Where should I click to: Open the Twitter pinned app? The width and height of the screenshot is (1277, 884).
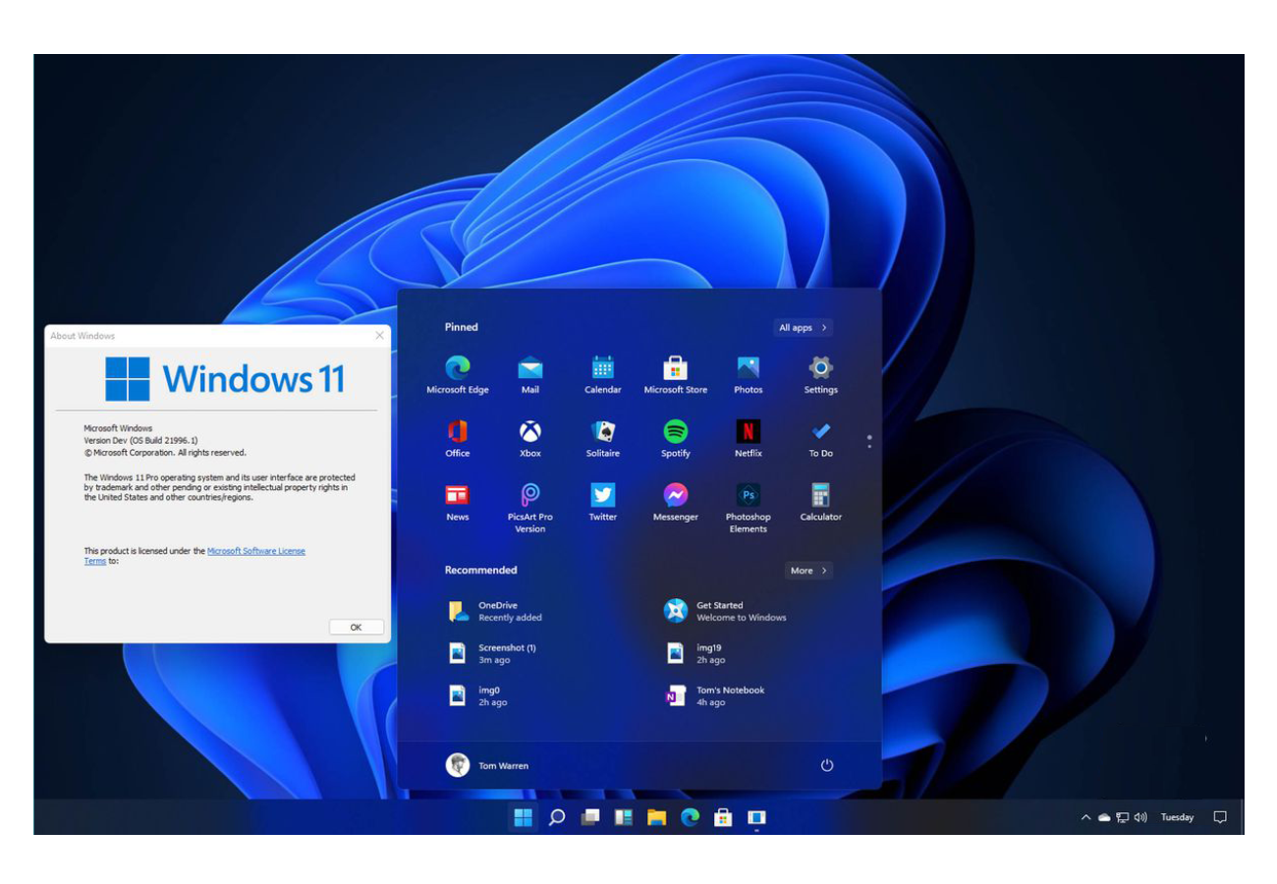tap(603, 503)
